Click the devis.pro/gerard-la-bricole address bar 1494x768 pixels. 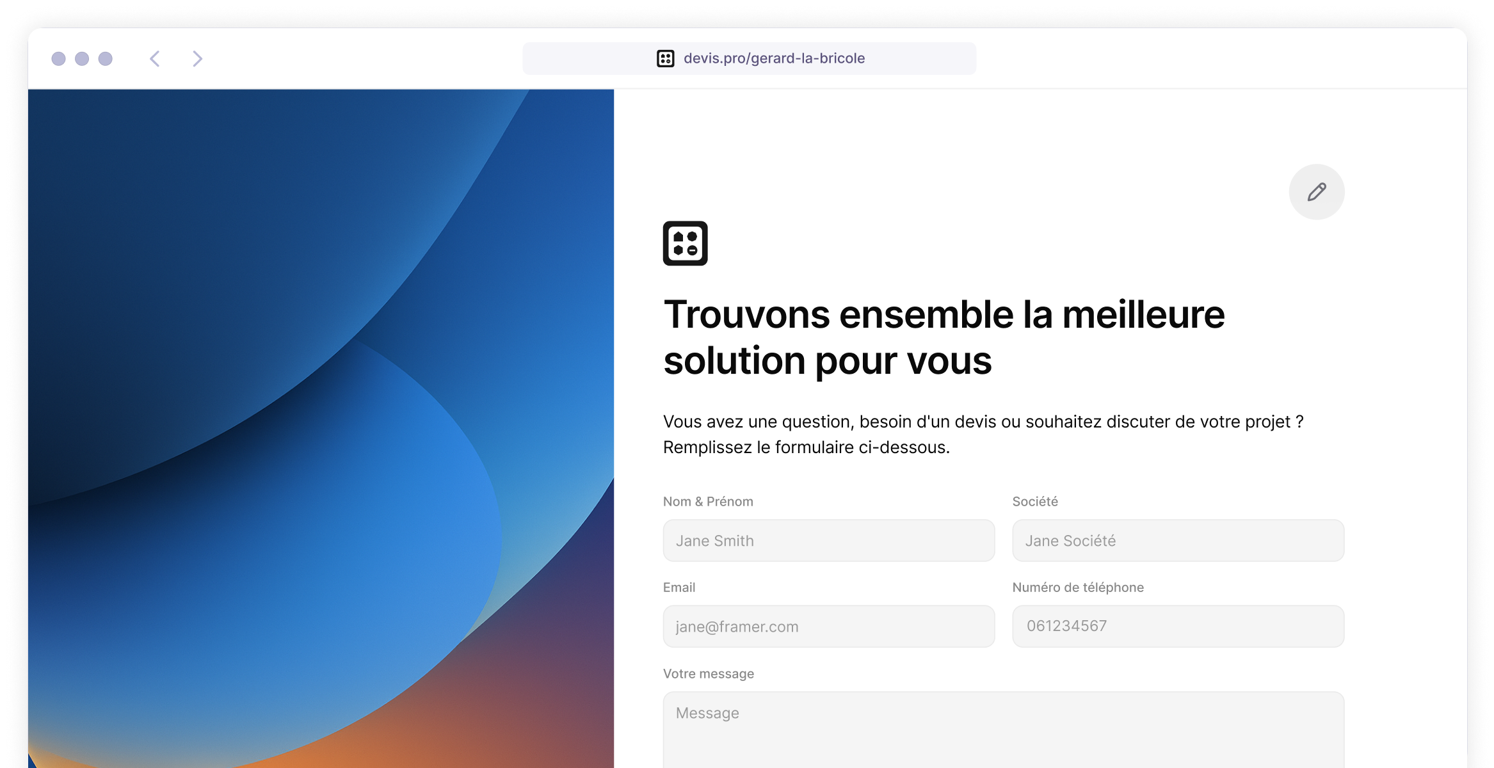click(x=773, y=58)
